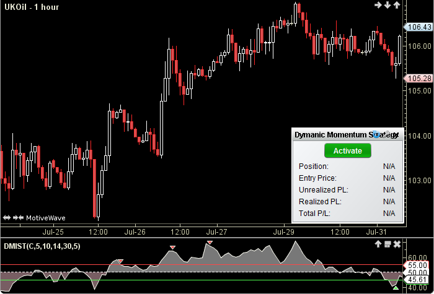Click the Jul-31 time axis label
Viewport: 434px width, 294px height.
[376, 232]
